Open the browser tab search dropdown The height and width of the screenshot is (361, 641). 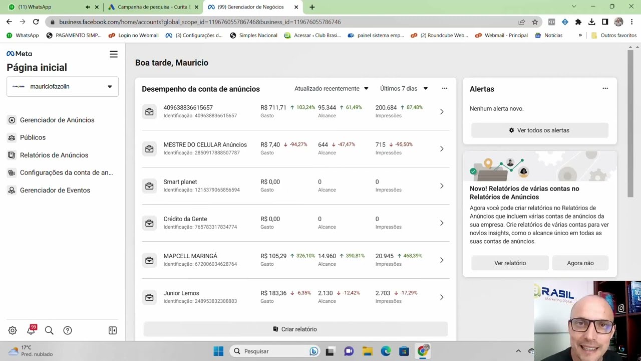click(x=574, y=7)
